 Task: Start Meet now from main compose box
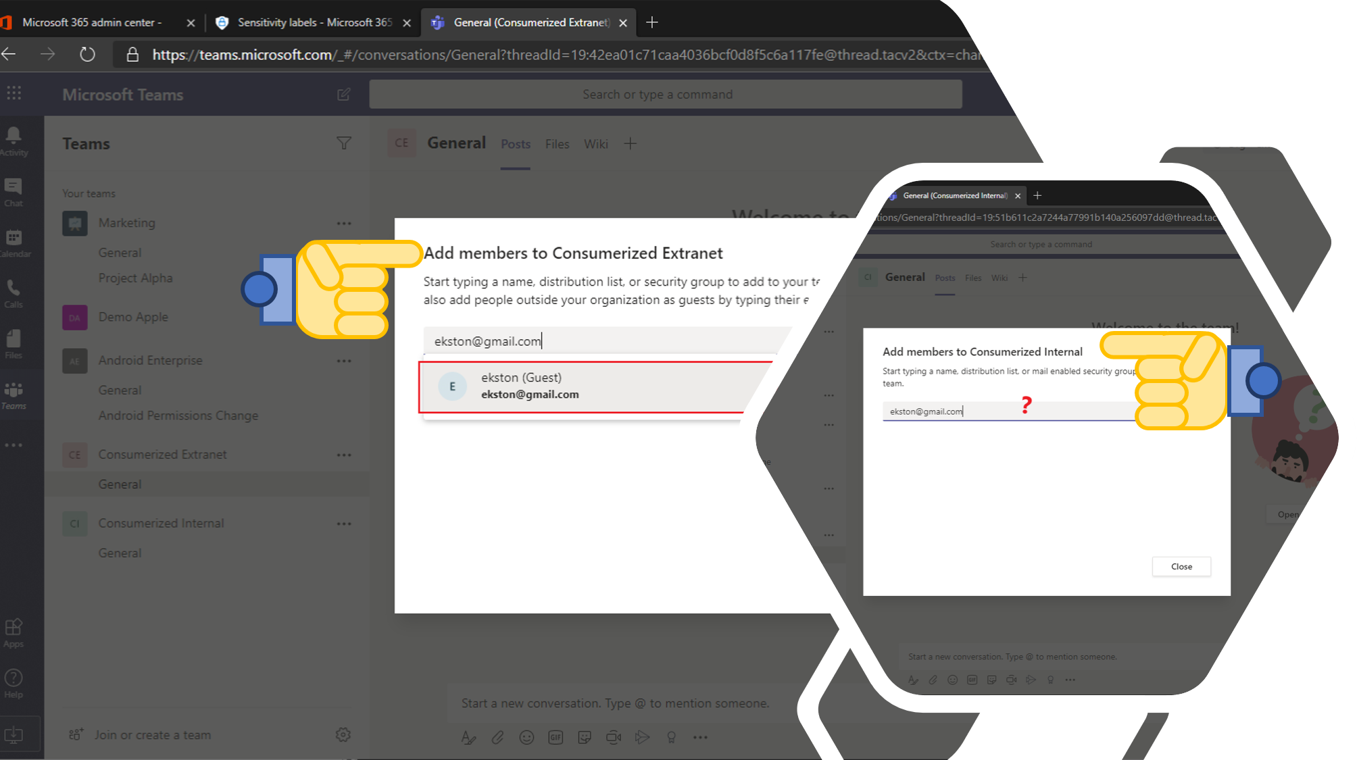(x=614, y=737)
